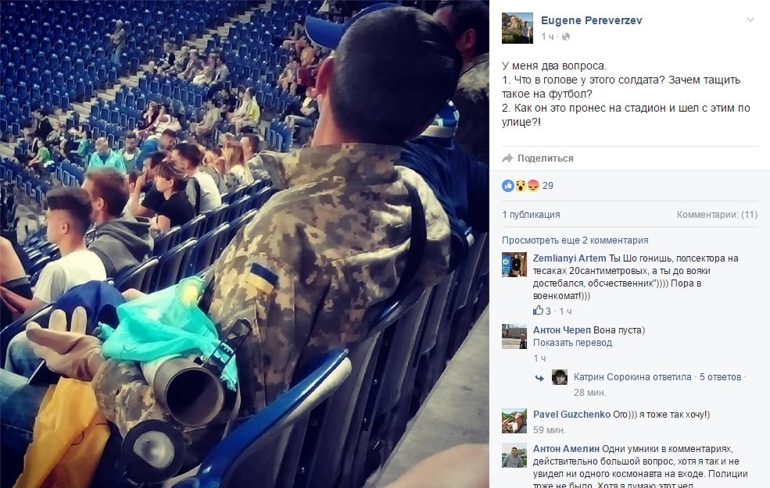Image resolution: width=770 pixels, height=488 pixels.
Task: Expand 5 ответов replies thread
Action: [x=720, y=377]
